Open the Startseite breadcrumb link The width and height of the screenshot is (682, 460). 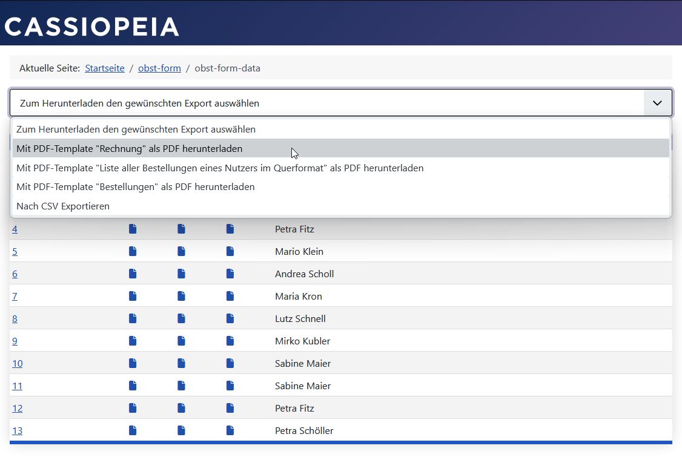105,68
